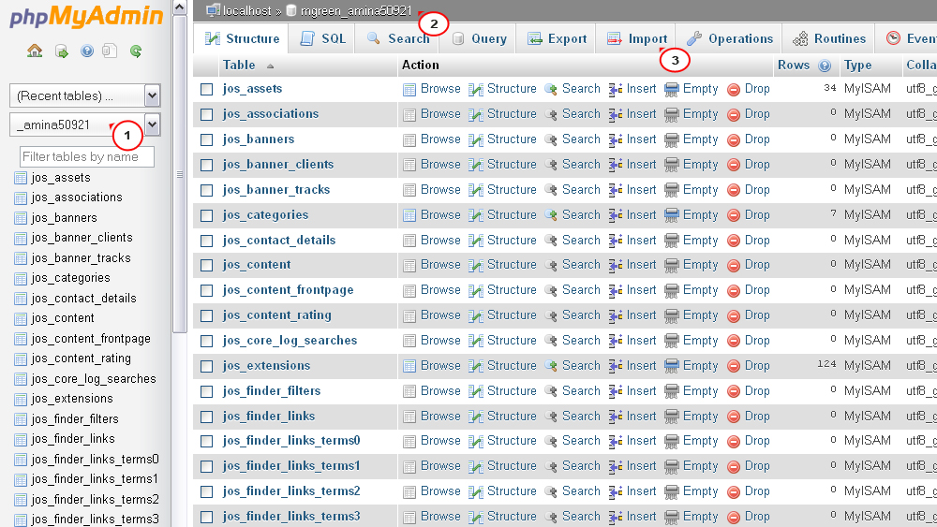Open the Structure tab
The image size is (937, 527).
[x=242, y=38]
